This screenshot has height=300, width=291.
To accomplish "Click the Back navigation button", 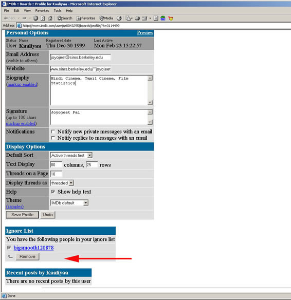I will pos(10,18).
